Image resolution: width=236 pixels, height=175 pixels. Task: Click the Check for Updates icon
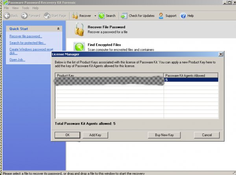coord(124,16)
